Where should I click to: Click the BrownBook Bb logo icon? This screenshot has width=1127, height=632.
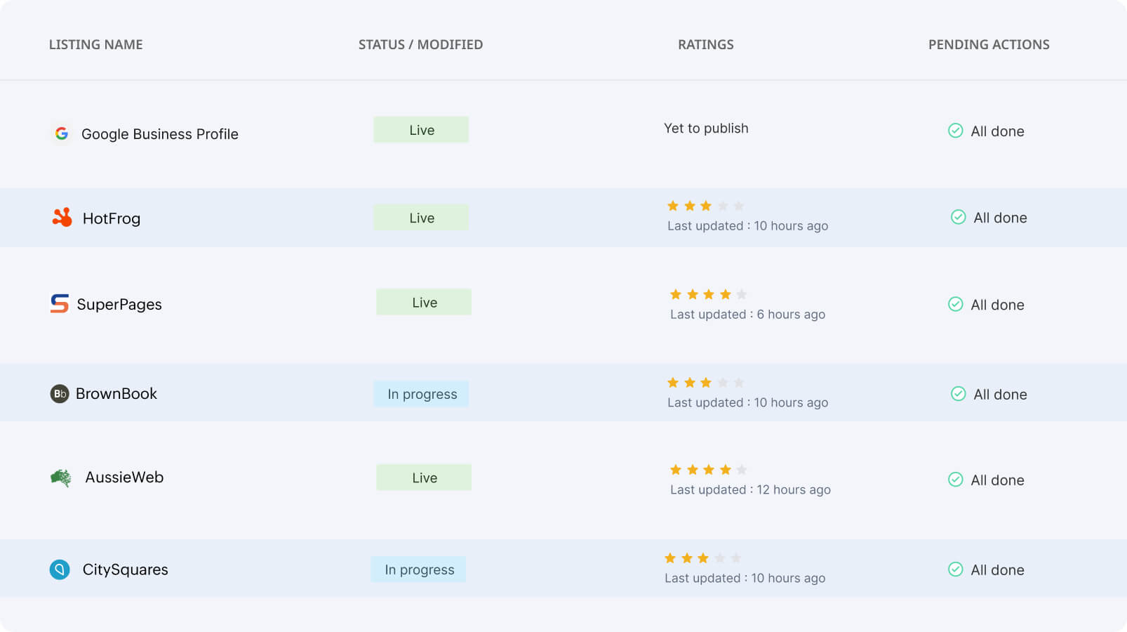click(x=60, y=393)
